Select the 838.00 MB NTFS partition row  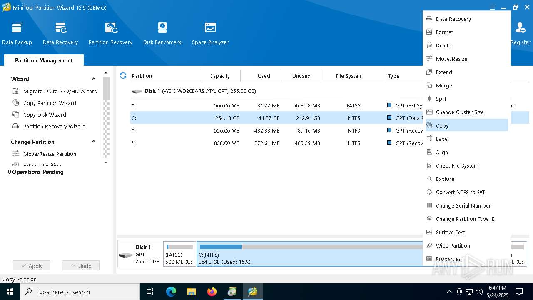click(x=276, y=143)
